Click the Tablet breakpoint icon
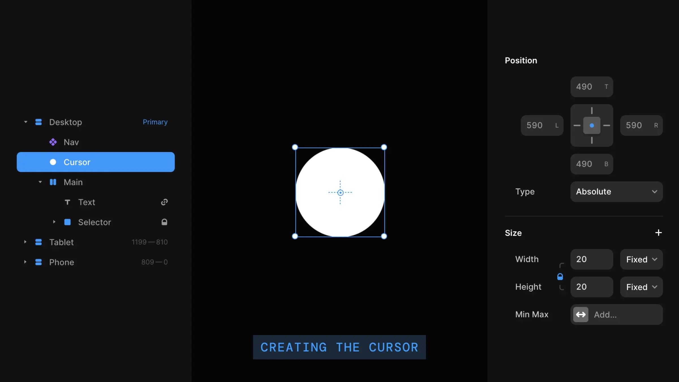This screenshot has height=382, width=679. [38, 242]
